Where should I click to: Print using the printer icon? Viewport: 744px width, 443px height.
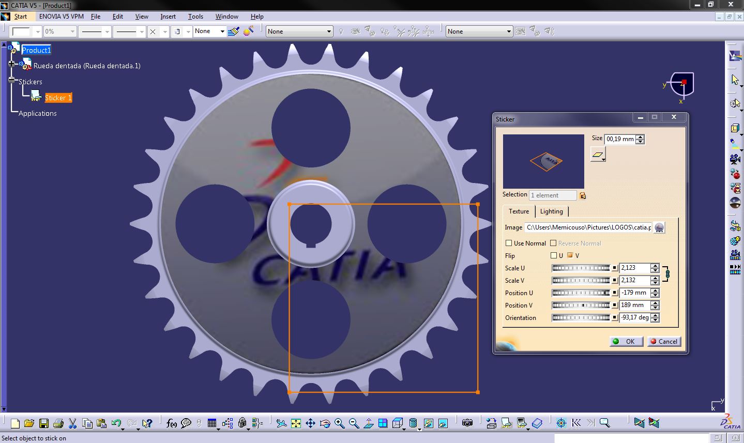tap(58, 423)
